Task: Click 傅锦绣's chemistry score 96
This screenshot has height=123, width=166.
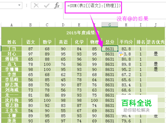Action: tap(79, 59)
